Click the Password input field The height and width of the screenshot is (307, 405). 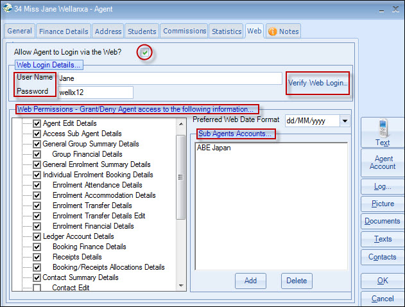[x=94, y=92]
